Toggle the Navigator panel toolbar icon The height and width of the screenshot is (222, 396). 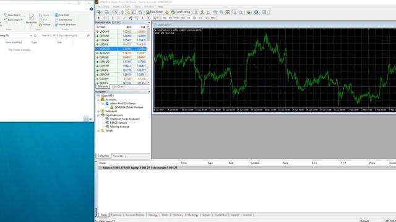(x=128, y=12)
